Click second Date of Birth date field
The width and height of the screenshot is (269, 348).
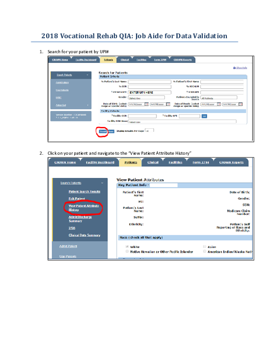point(158,104)
